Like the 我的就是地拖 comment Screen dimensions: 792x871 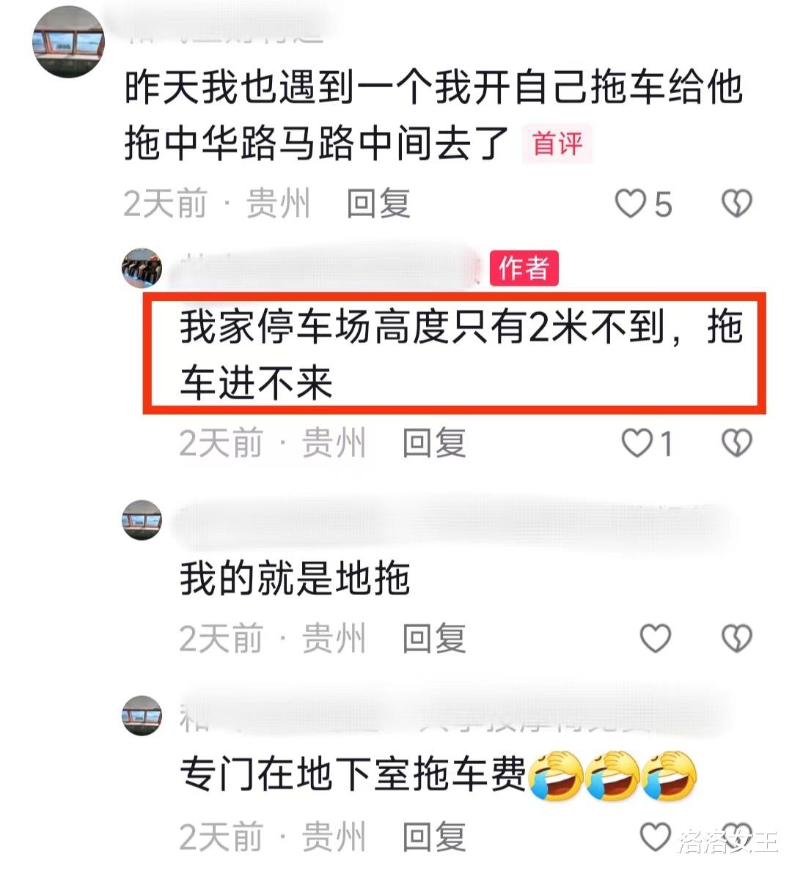655,638
